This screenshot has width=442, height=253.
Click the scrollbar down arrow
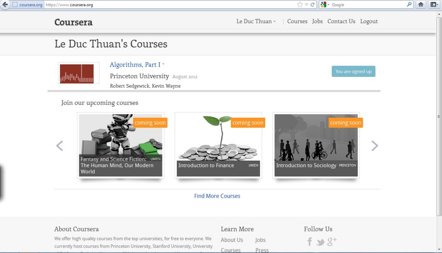(x=439, y=250)
